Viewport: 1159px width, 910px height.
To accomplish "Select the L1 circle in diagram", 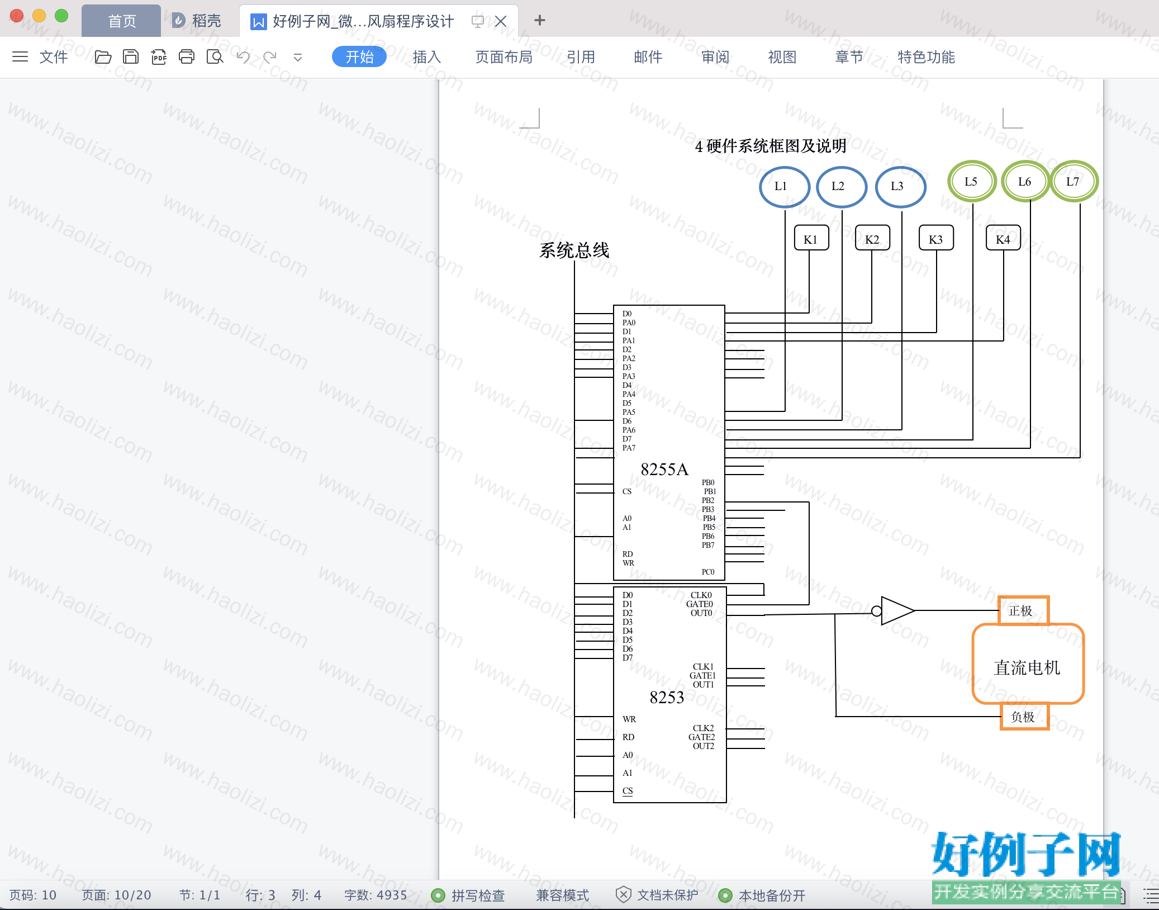I will click(785, 187).
